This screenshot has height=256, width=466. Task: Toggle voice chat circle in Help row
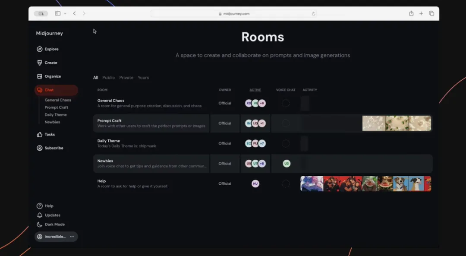286,184
